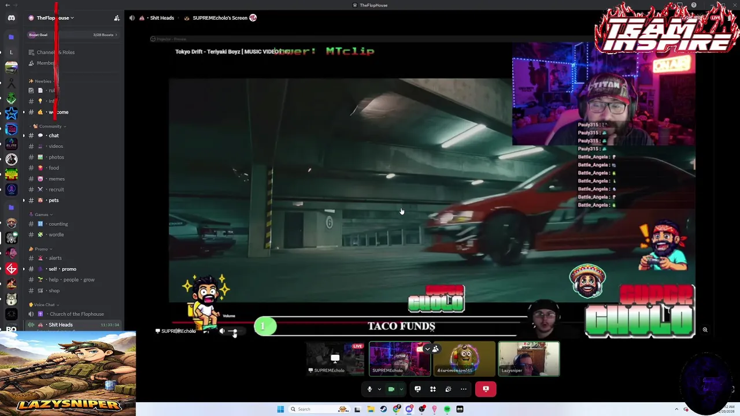This screenshot has width=740, height=416.
Task: Open Steam from the taskbar
Action: [x=383, y=409]
